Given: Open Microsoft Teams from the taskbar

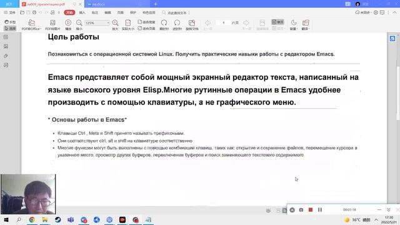Looking at the screenshot, I should click(71, 219).
